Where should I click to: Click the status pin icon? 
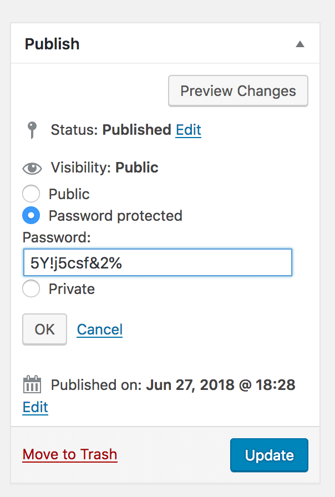pyautogui.click(x=32, y=130)
